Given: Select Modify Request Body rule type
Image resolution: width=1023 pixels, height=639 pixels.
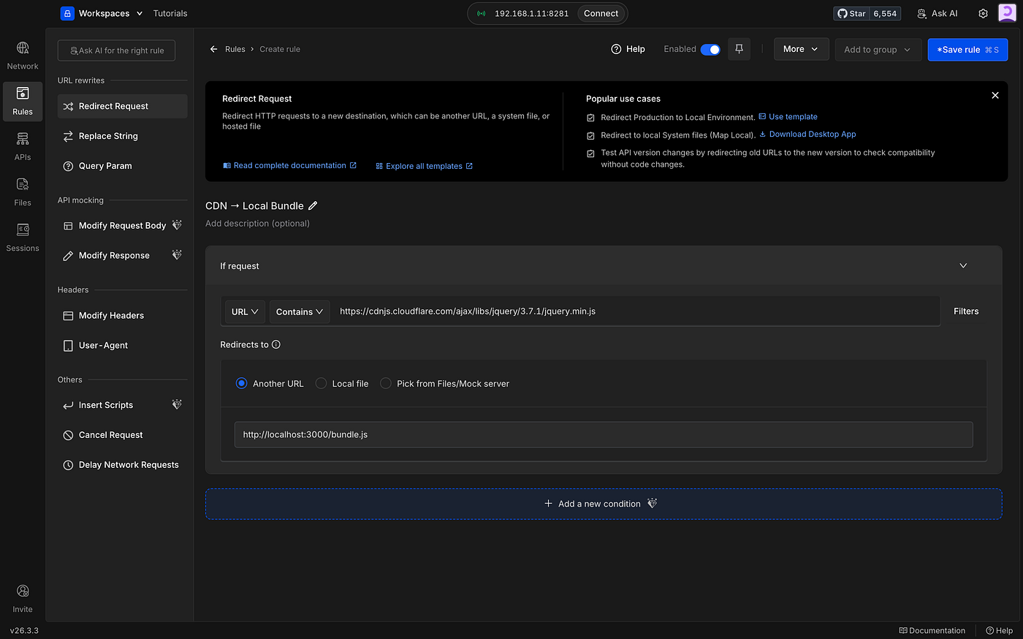Looking at the screenshot, I should tap(122, 225).
